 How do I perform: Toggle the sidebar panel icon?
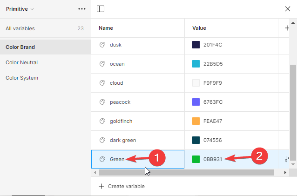point(101,9)
